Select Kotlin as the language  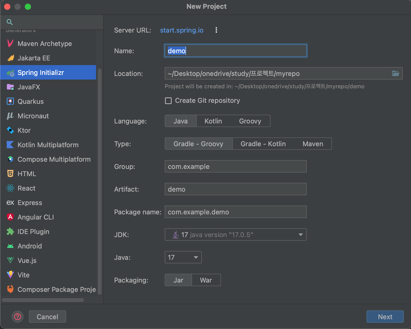click(x=213, y=121)
